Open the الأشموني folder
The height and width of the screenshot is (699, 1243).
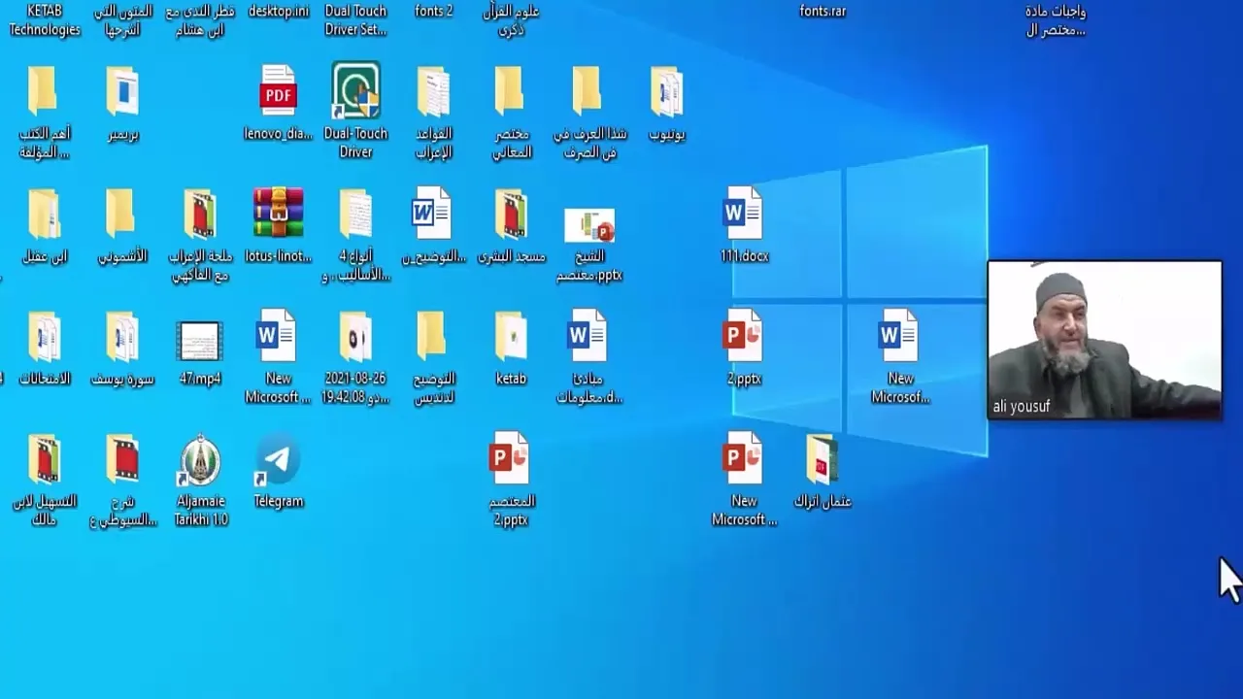(x=122, y=214)
